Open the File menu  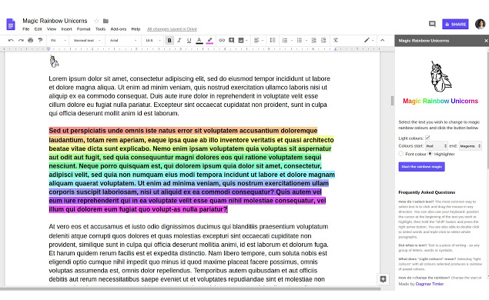26,29
